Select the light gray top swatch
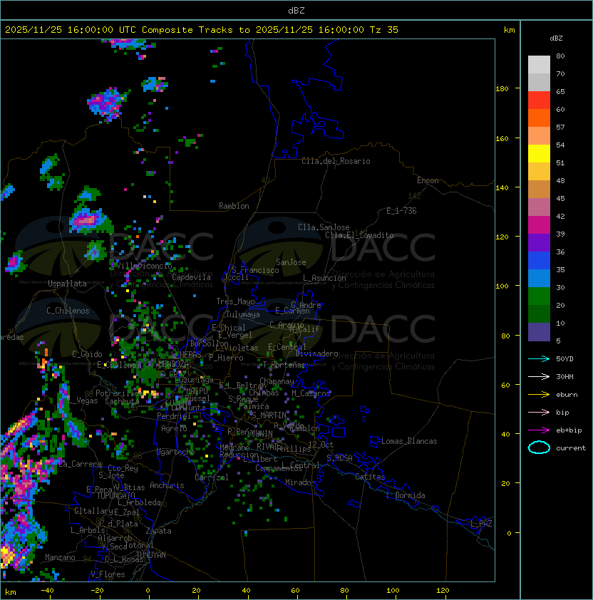 539,64
